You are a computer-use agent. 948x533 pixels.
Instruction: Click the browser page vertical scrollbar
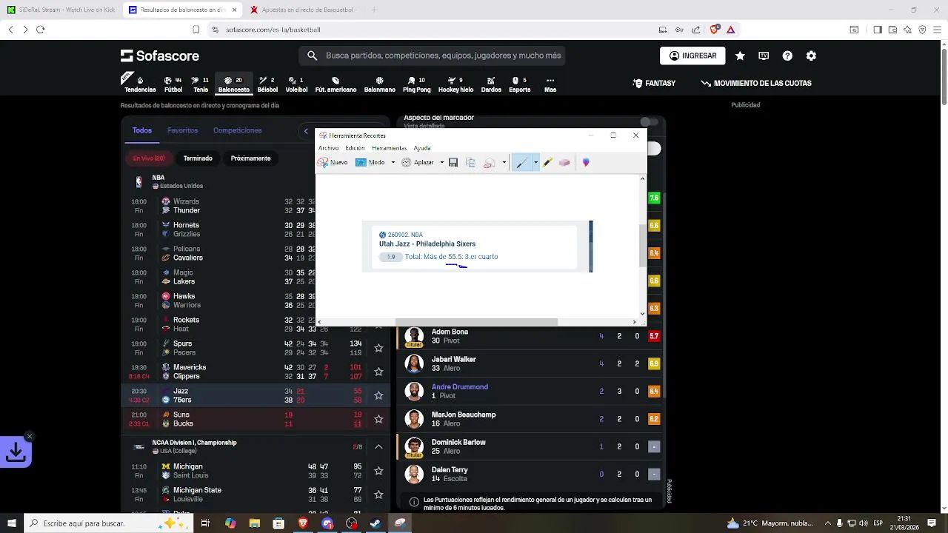pyautogui.click(x=944, y=76)
